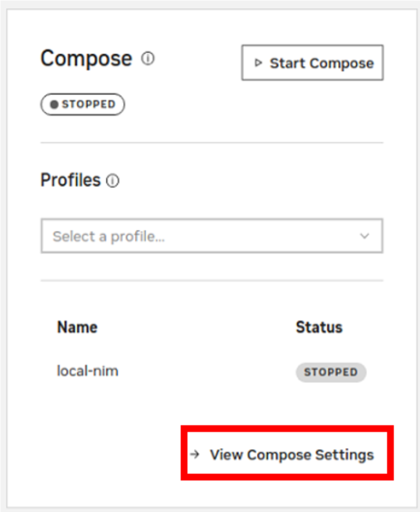This screenshot has width=420, height=512.
Task: Click the info icon beside Compose
Action: (148, 59)
